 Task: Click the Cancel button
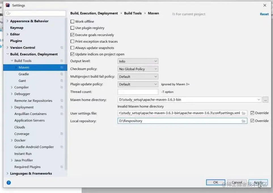coord(237,182)
